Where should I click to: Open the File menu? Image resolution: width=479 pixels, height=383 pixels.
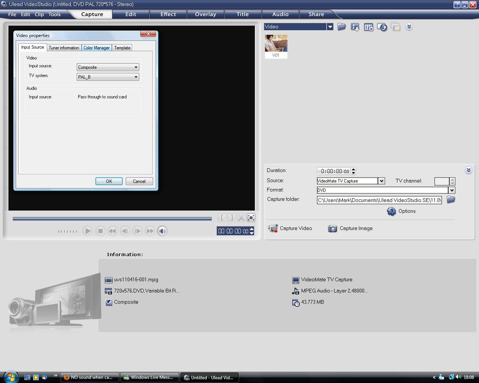[12, 14]
